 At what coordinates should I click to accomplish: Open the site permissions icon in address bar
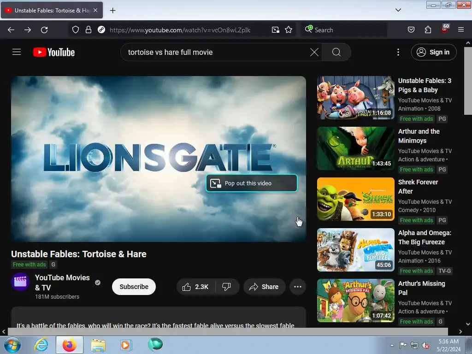(101, 29)
